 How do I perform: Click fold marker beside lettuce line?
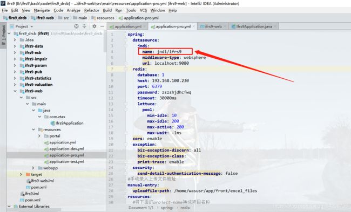tap(126, 104)
